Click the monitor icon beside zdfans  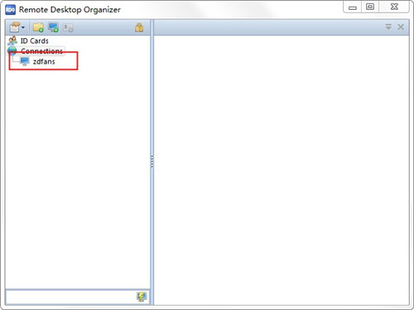[25, 61]
